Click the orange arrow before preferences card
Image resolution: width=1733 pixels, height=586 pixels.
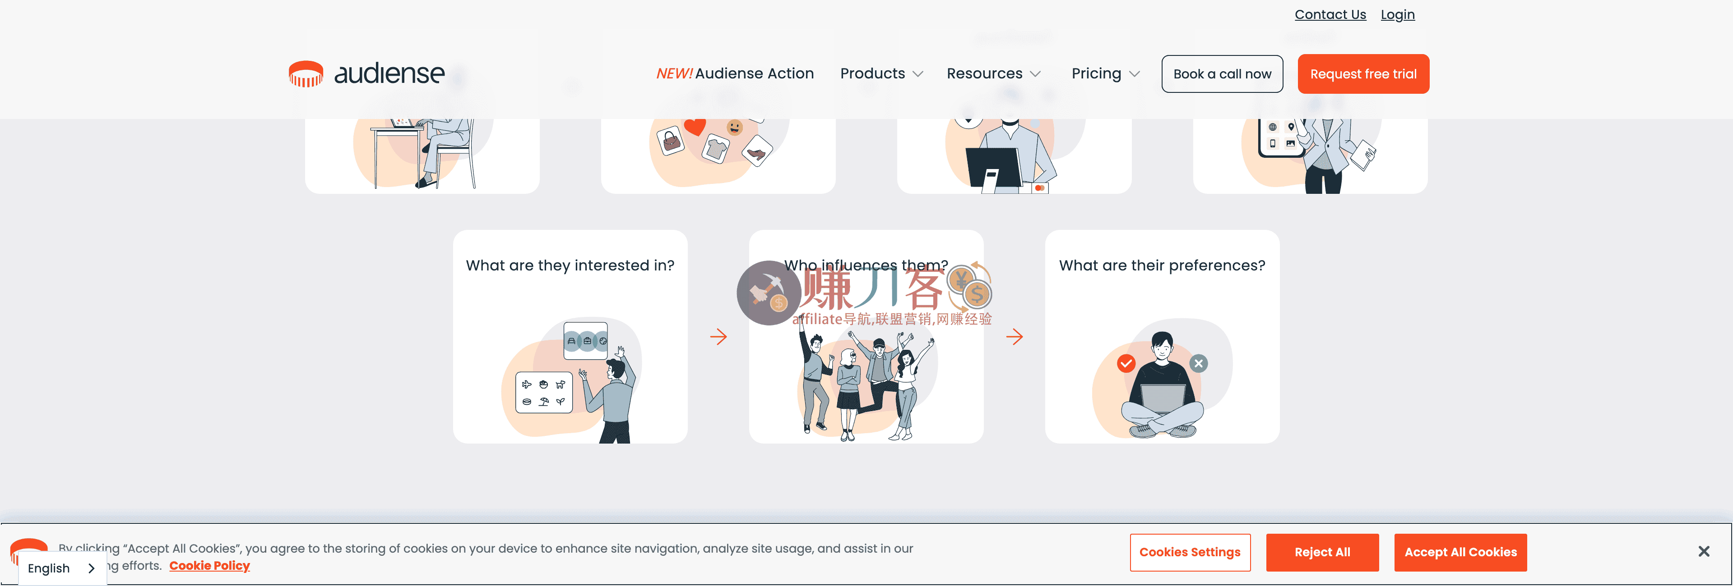coord(1015,337)
